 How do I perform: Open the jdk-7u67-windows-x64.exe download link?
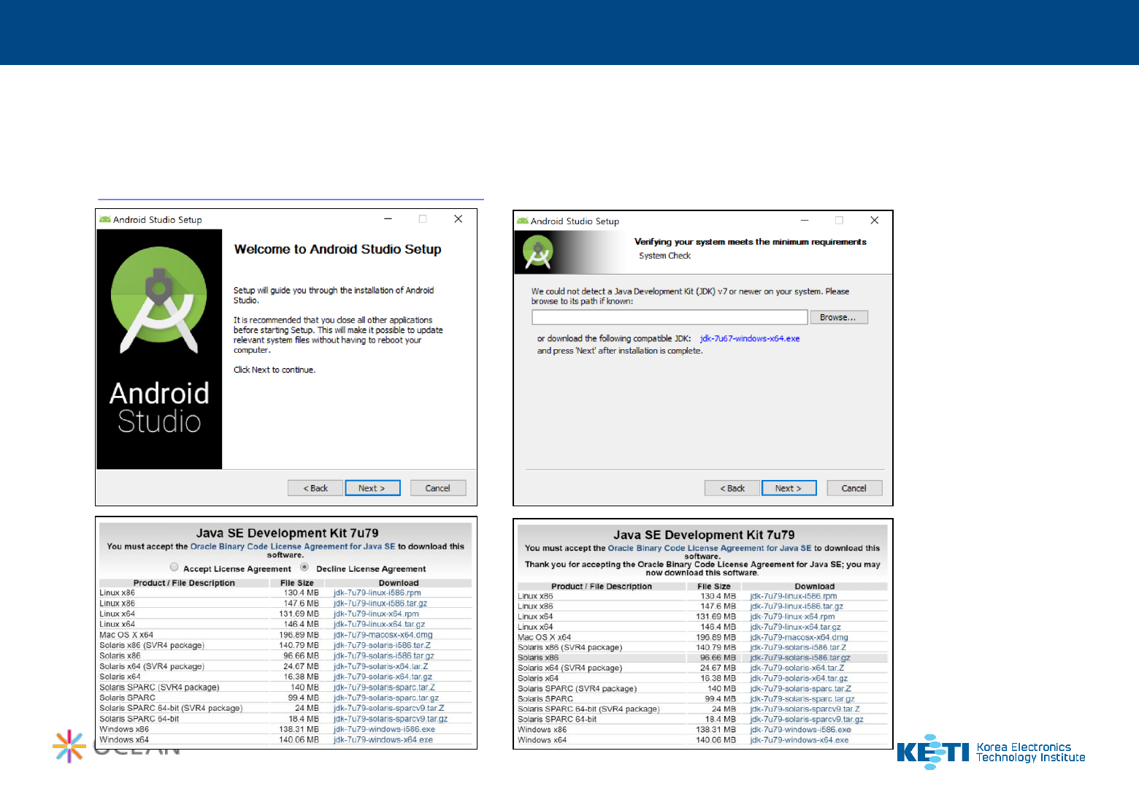coord(750,339)
